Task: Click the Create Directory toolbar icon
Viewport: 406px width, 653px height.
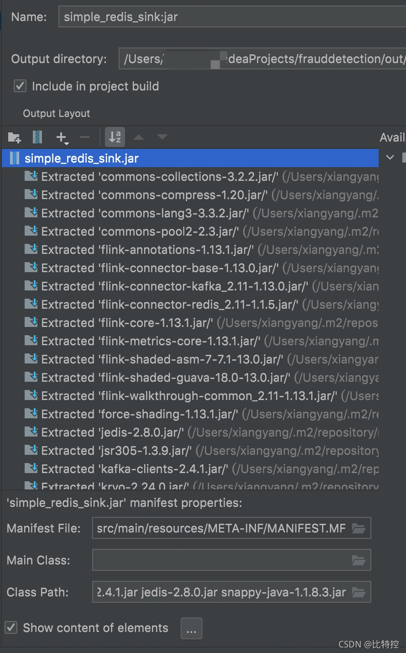Action: tap(15, 137)
